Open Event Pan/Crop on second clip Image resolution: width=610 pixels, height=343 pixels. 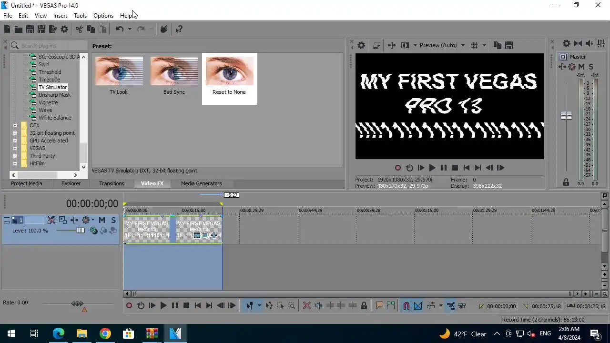point(206,235)
